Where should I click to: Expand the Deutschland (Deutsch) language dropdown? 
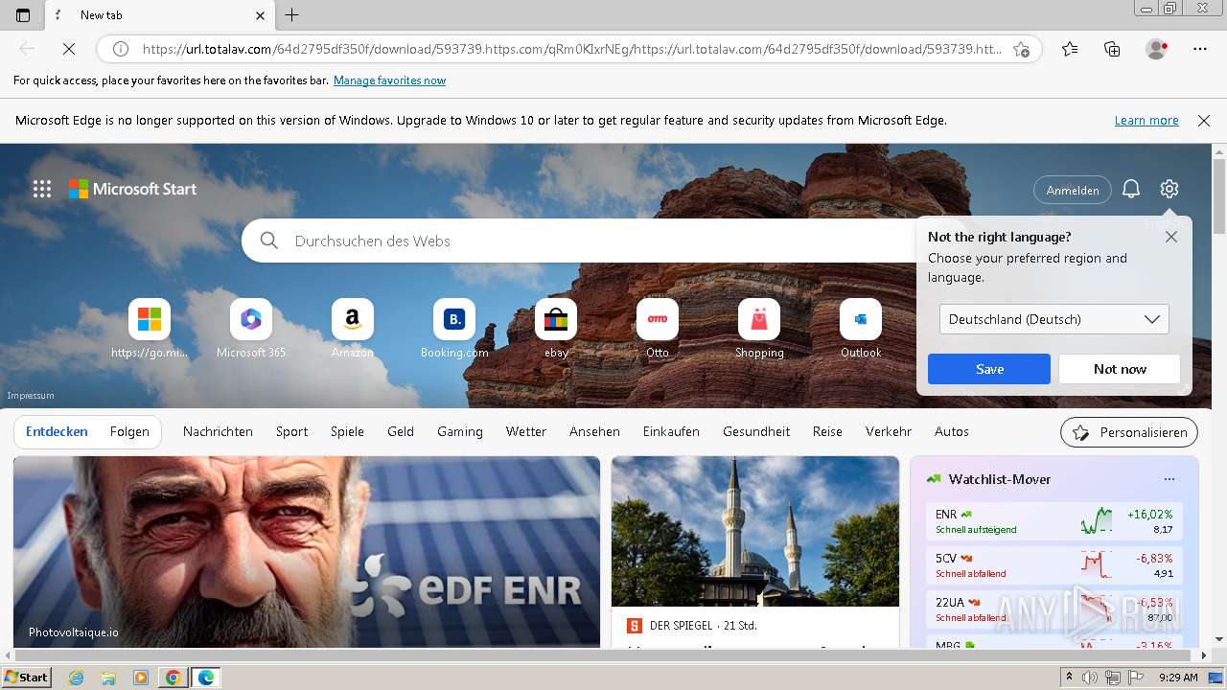tap(1054, 319)
